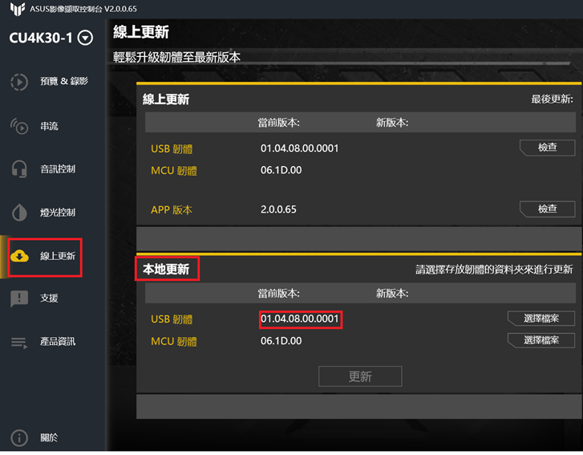This screenshot has width=583, height=455.
Task: Go to the 串流 section
Action: 49,126
